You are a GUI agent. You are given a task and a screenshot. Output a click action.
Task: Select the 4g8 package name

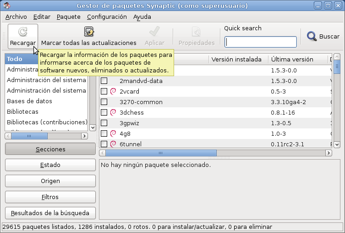click(125, 133)
